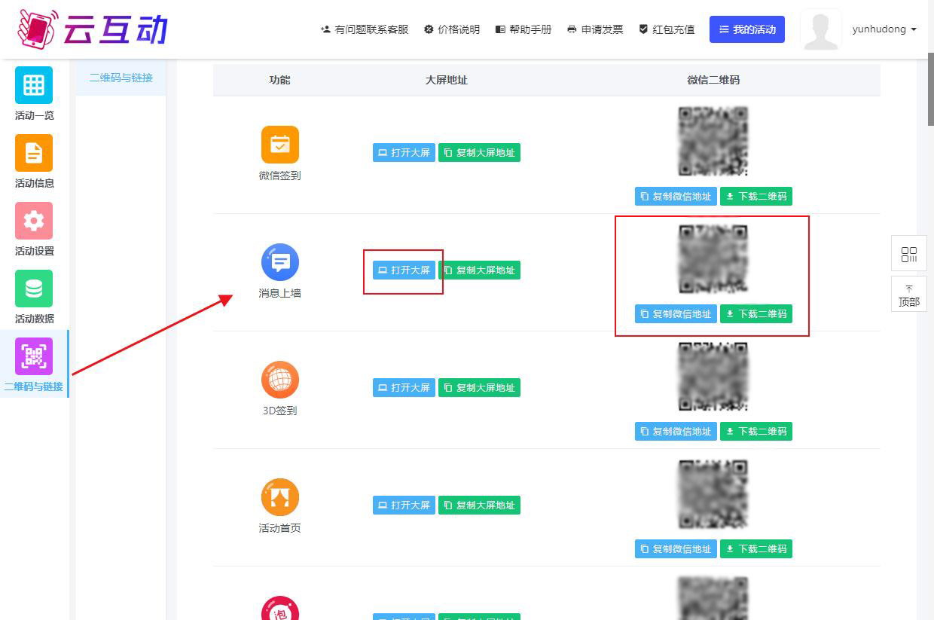Copy big screen address for 消息上墙
Image resolution: width=934 pixels, height=620 pixels.
click(x=479, y=270)
